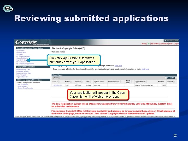Click 'click here' for Mandatory Deposit help
This screenshot has height=141, width=188.
[145, 69]
